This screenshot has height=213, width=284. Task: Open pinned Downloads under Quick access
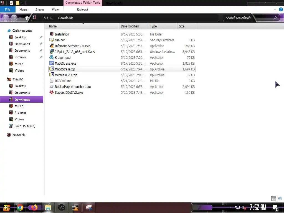pyautogui.click(x=22, y=44)
